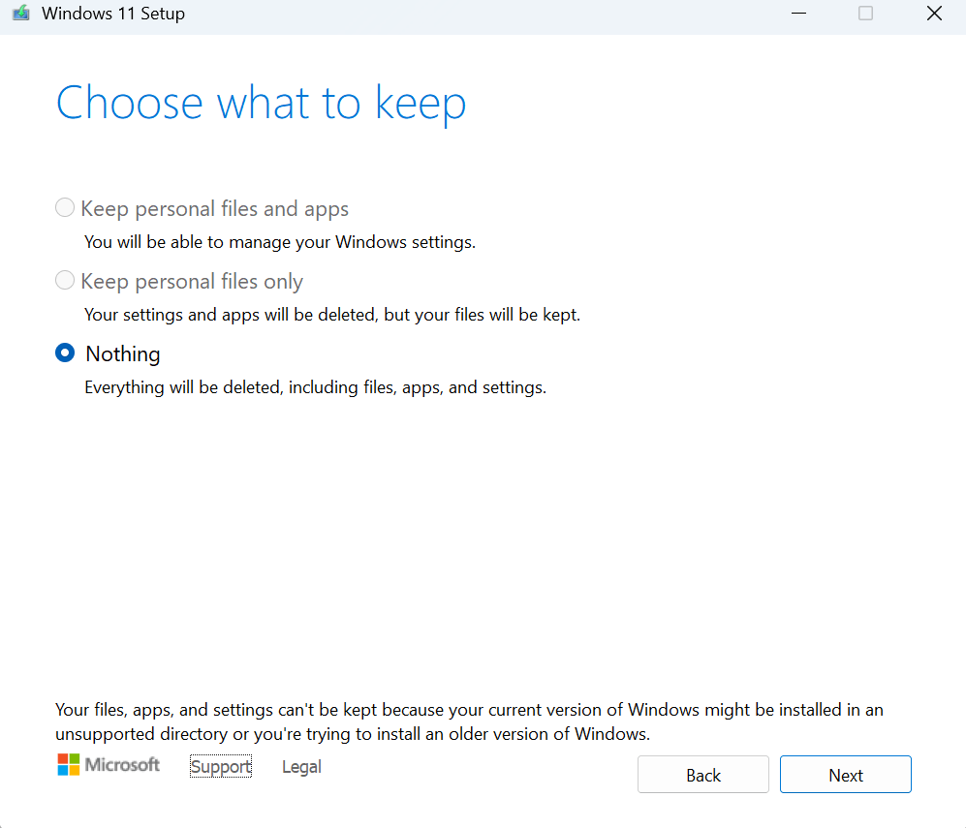Close the Windows 11 Setup window
966x828 pixels.
(x=935, y=13)
